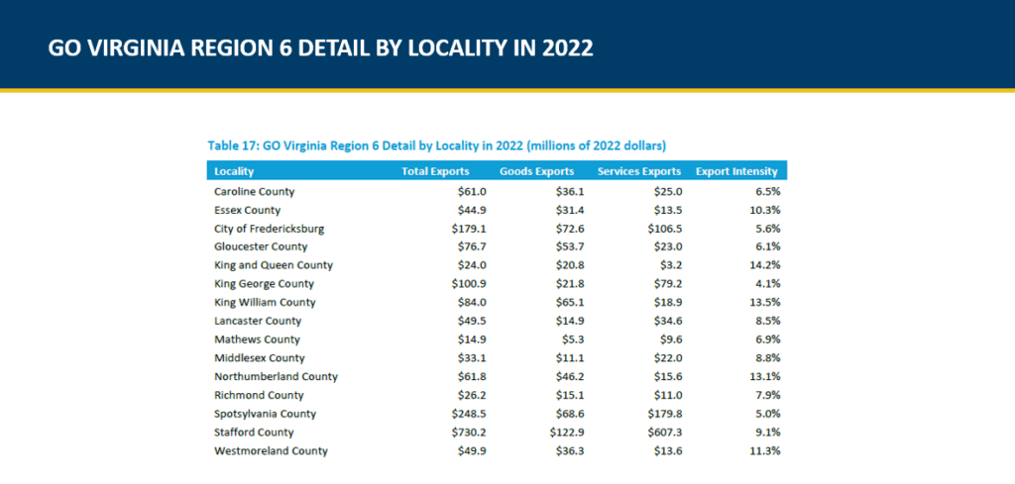Click the Lancaster County services exports $34.6
Viewport: 1015px width, 484px height.
pyautogui.click(x=664, y=321)
